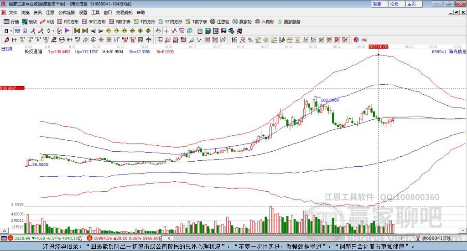Jump to first bar with skip-back icon
Image resolution: width=467 pixels, height=251 pixels.
(77, 31)
